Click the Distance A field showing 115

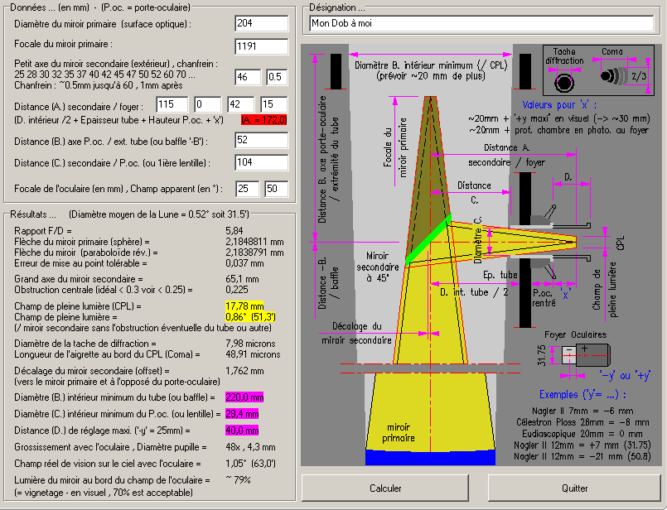click(172, 104)
